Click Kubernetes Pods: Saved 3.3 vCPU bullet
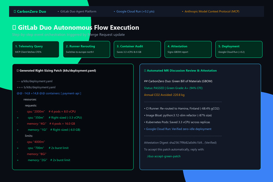This screenshot has width=273, height=182. point(177,122)
